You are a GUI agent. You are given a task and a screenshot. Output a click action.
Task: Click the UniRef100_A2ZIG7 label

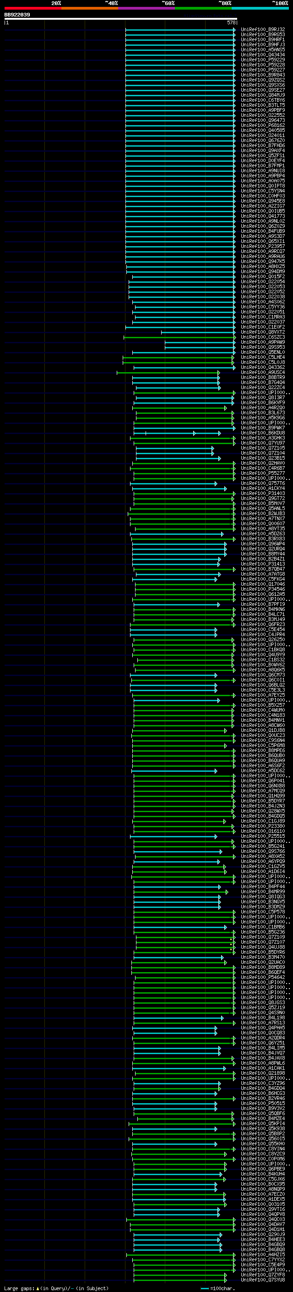point(263,206)
